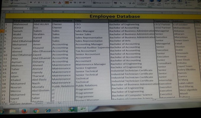
Task: Click the fill color bucket icon
Action: [54, 2]
